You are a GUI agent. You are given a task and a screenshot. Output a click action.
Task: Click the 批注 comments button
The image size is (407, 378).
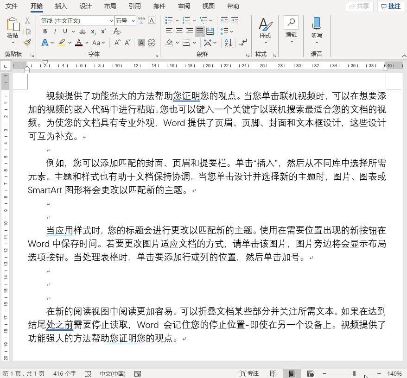[391, 6]
